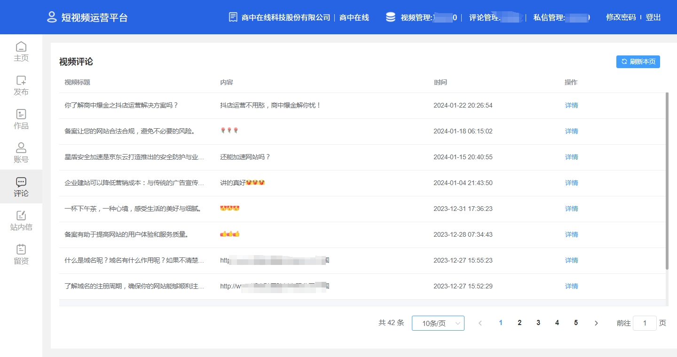Click the user avatar icon beside platform title
677x357 pixels.
coord(52,17)
